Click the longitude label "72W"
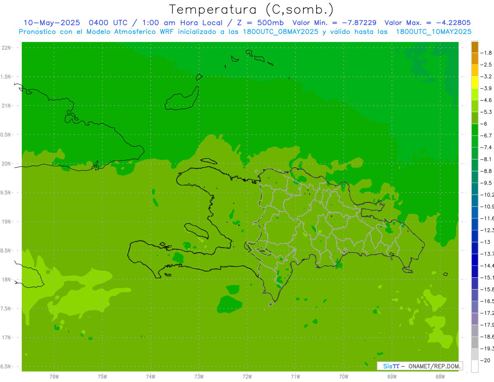 pos(247,377)
